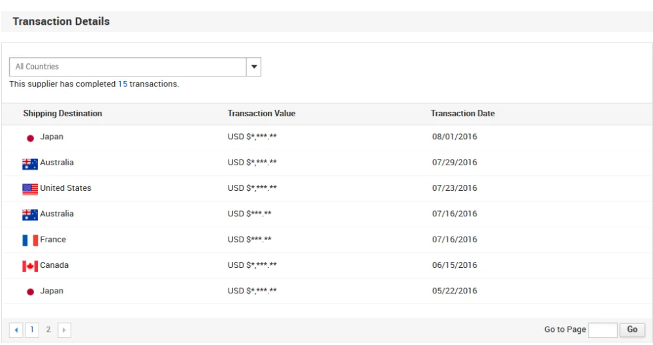
Task: Click the Japan flag in 05/22/2016 row
Action: (x=30, y=292)
